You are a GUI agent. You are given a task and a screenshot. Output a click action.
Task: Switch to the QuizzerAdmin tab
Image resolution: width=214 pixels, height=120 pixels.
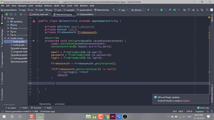(87, 14)
